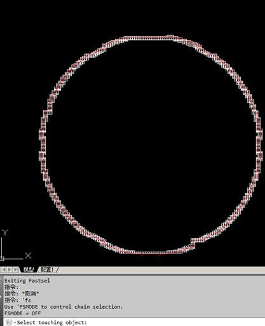
Task: Select the flat top edge of the circle
Action: click(148, 38)
